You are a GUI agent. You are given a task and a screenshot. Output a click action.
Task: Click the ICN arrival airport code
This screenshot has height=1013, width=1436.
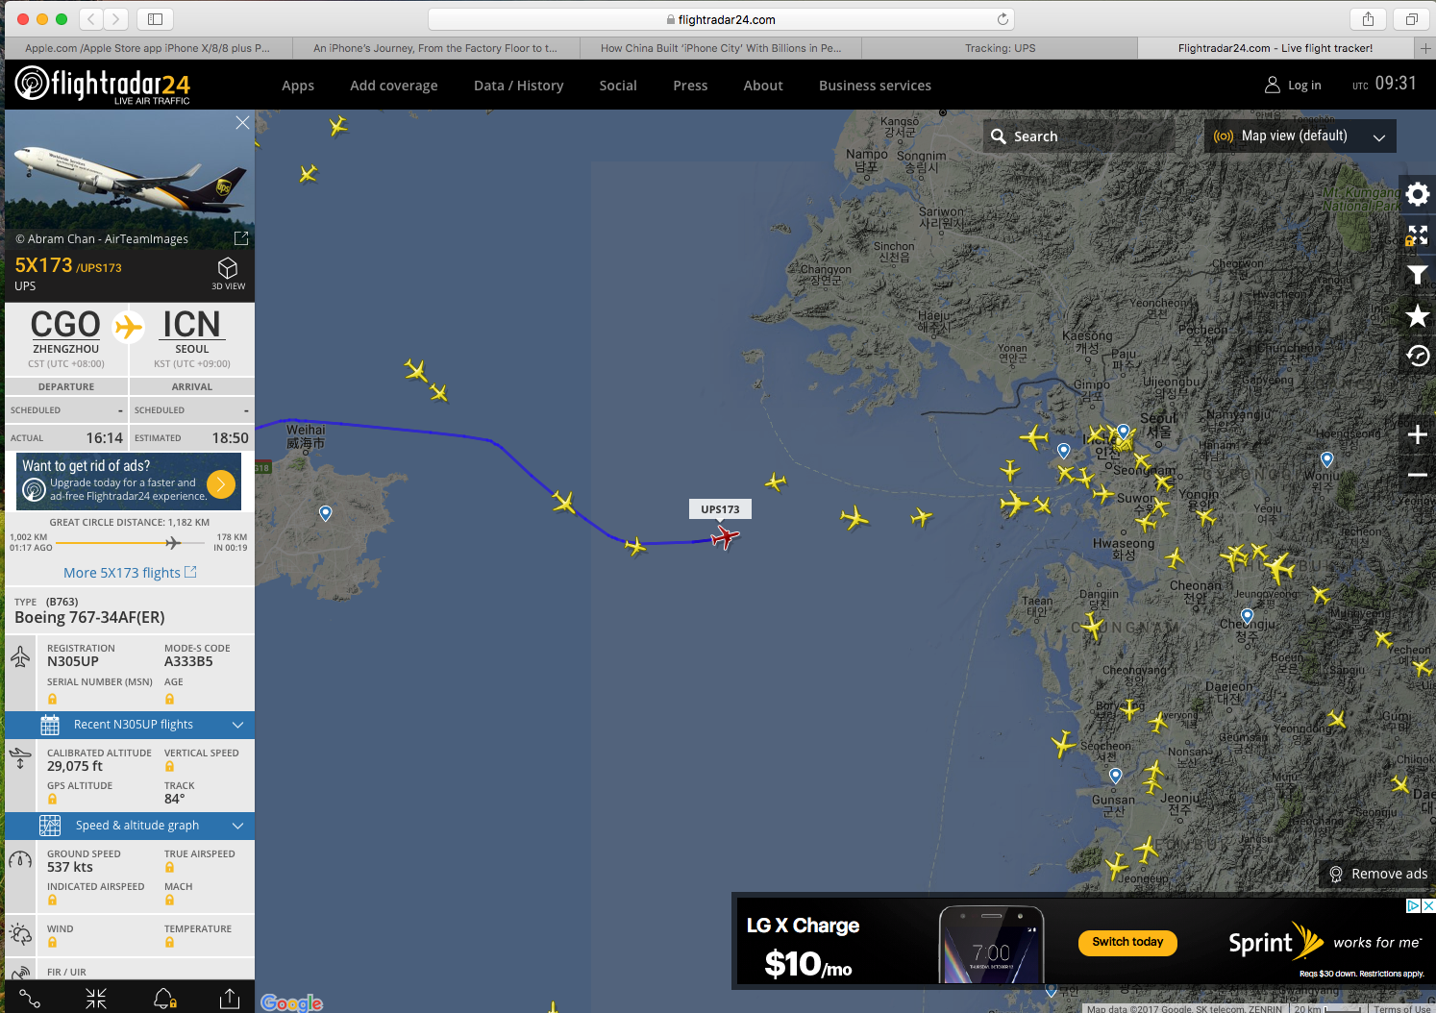click(191, 325)
